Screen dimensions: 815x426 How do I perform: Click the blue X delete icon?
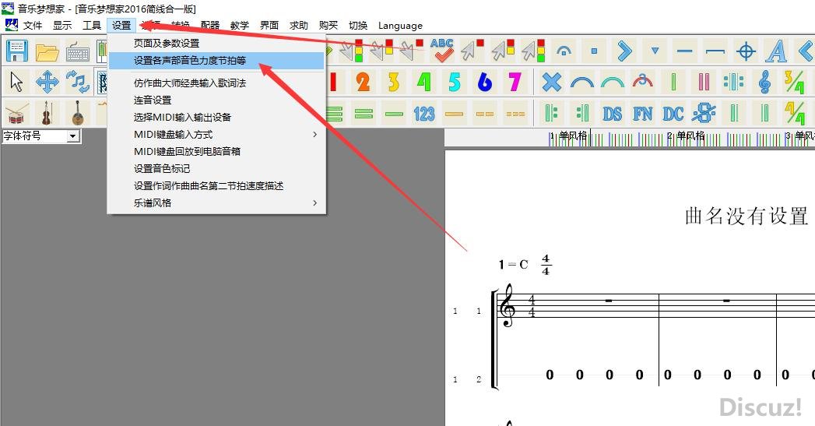point(551,83)
